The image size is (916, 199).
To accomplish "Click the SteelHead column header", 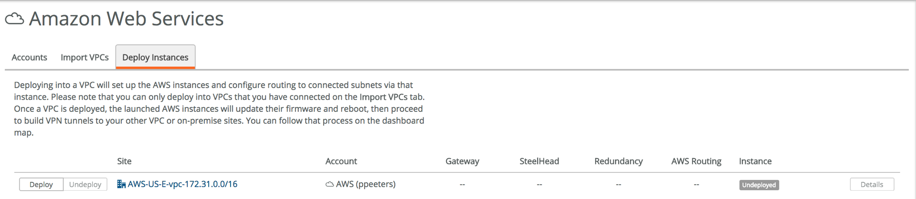I will (x=539, y=161).
